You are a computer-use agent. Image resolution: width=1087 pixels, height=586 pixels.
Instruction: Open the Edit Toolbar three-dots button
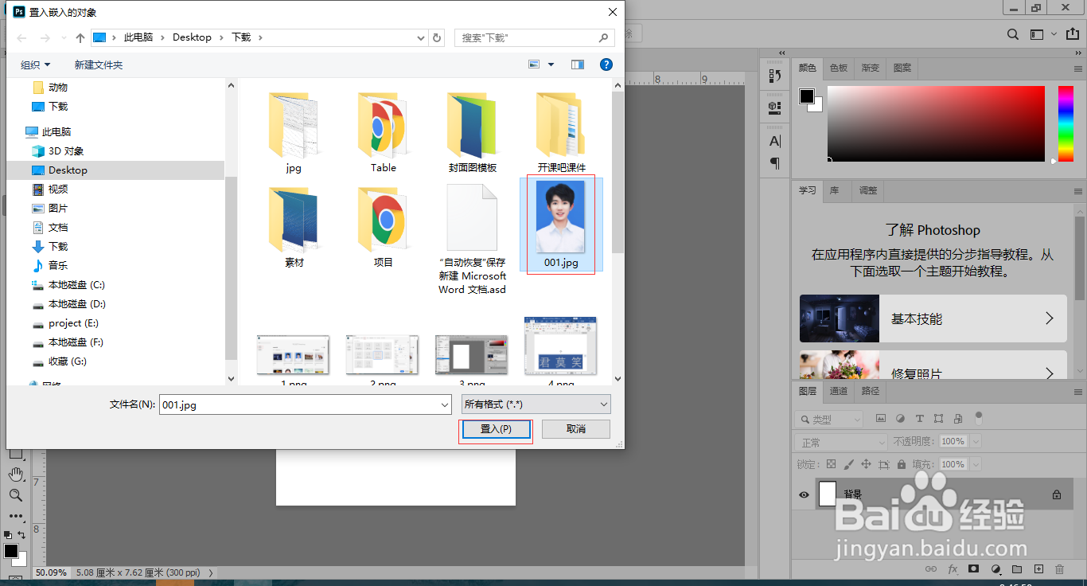coord(16,516)
